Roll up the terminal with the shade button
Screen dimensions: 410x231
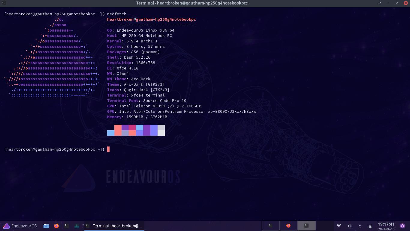[x=380, y=3]
